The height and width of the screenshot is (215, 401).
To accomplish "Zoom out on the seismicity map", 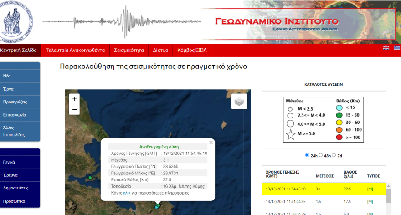I will point(74,110).
